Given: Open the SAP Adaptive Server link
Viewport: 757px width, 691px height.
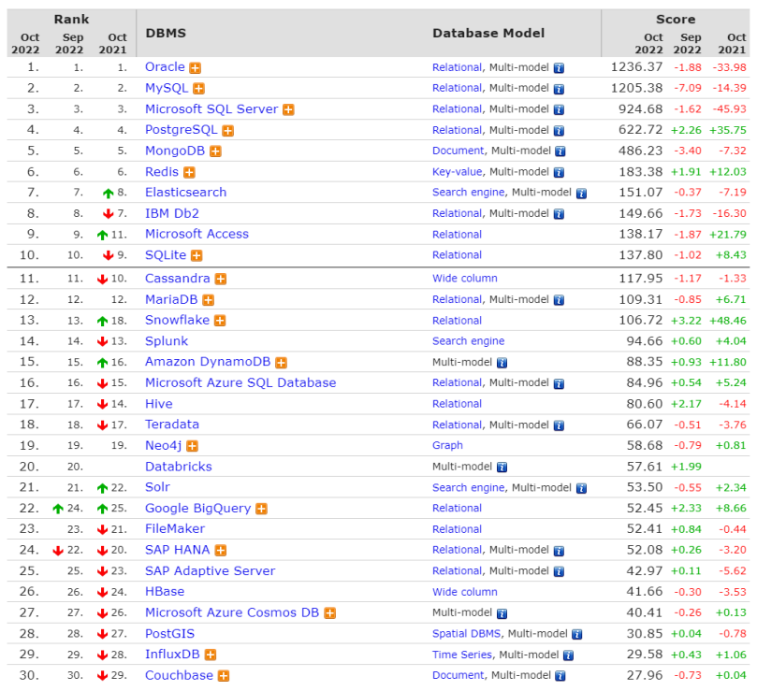Looking at the screenshot, I should pyautogui.click(x=210, y=571).
